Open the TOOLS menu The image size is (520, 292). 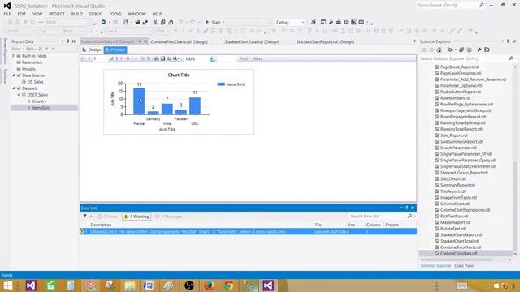tap(115, 14)
